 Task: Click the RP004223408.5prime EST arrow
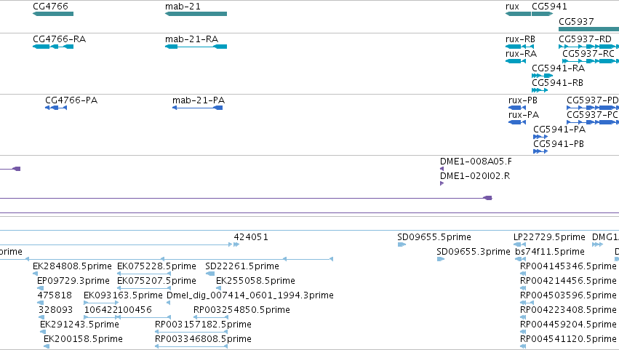523,317
